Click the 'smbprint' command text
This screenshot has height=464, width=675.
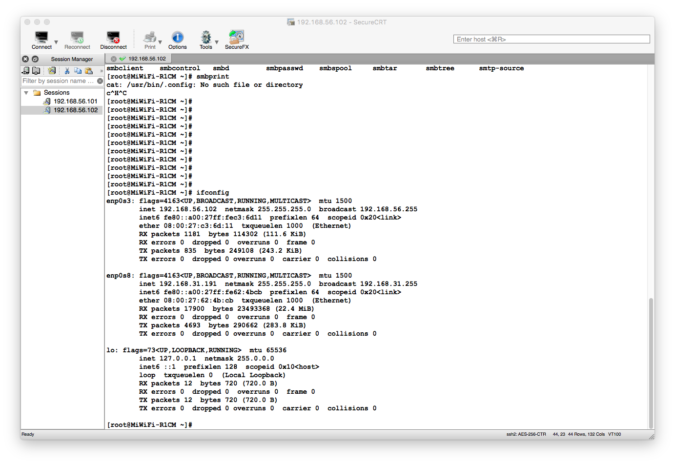point(213,77)
